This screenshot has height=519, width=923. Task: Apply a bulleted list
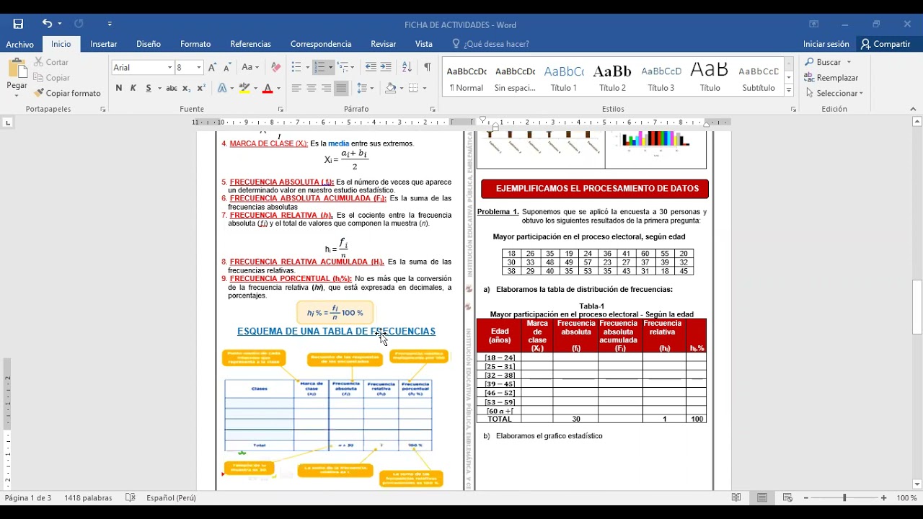[296, 67]
